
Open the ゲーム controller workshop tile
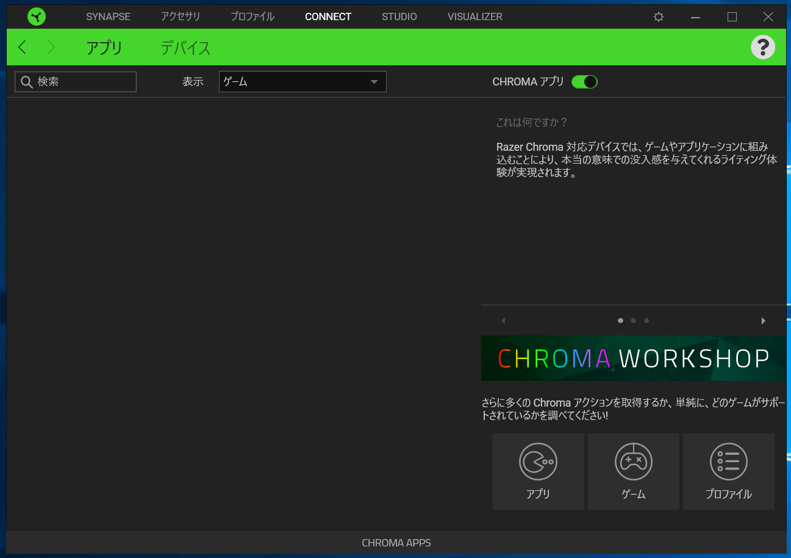tap(634, 471)
